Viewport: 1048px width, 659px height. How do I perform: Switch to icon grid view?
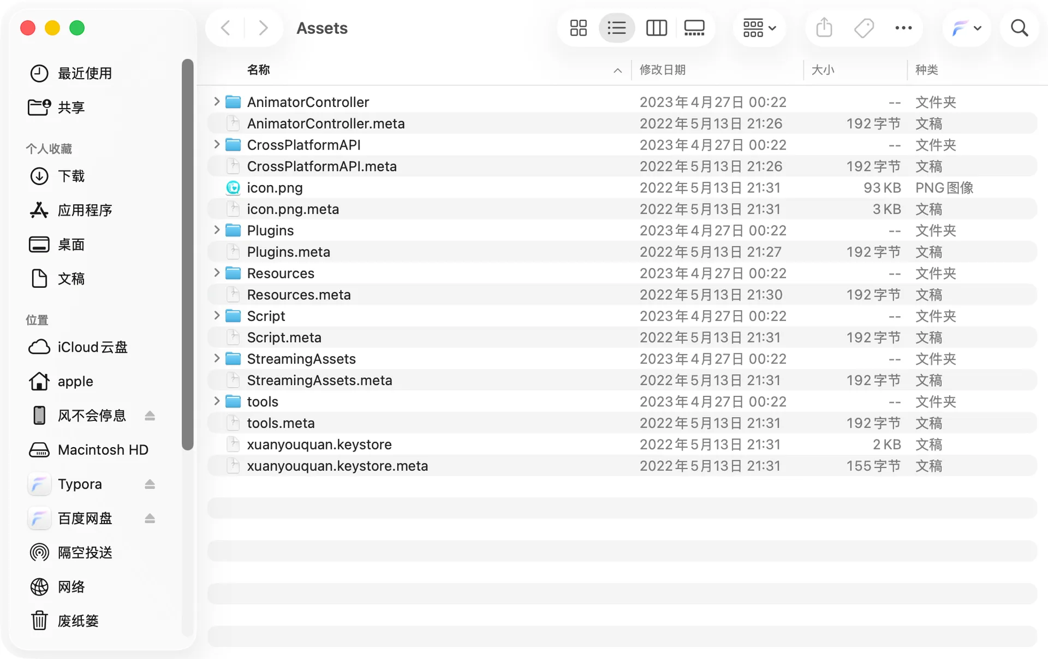(578, 28)
